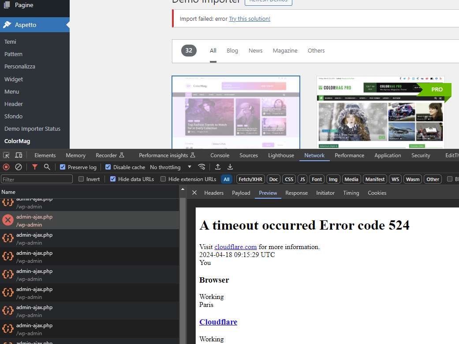Filter requests by JS type
The height and width of the screenshot is (344, 459).
click(x=302, y=179)
